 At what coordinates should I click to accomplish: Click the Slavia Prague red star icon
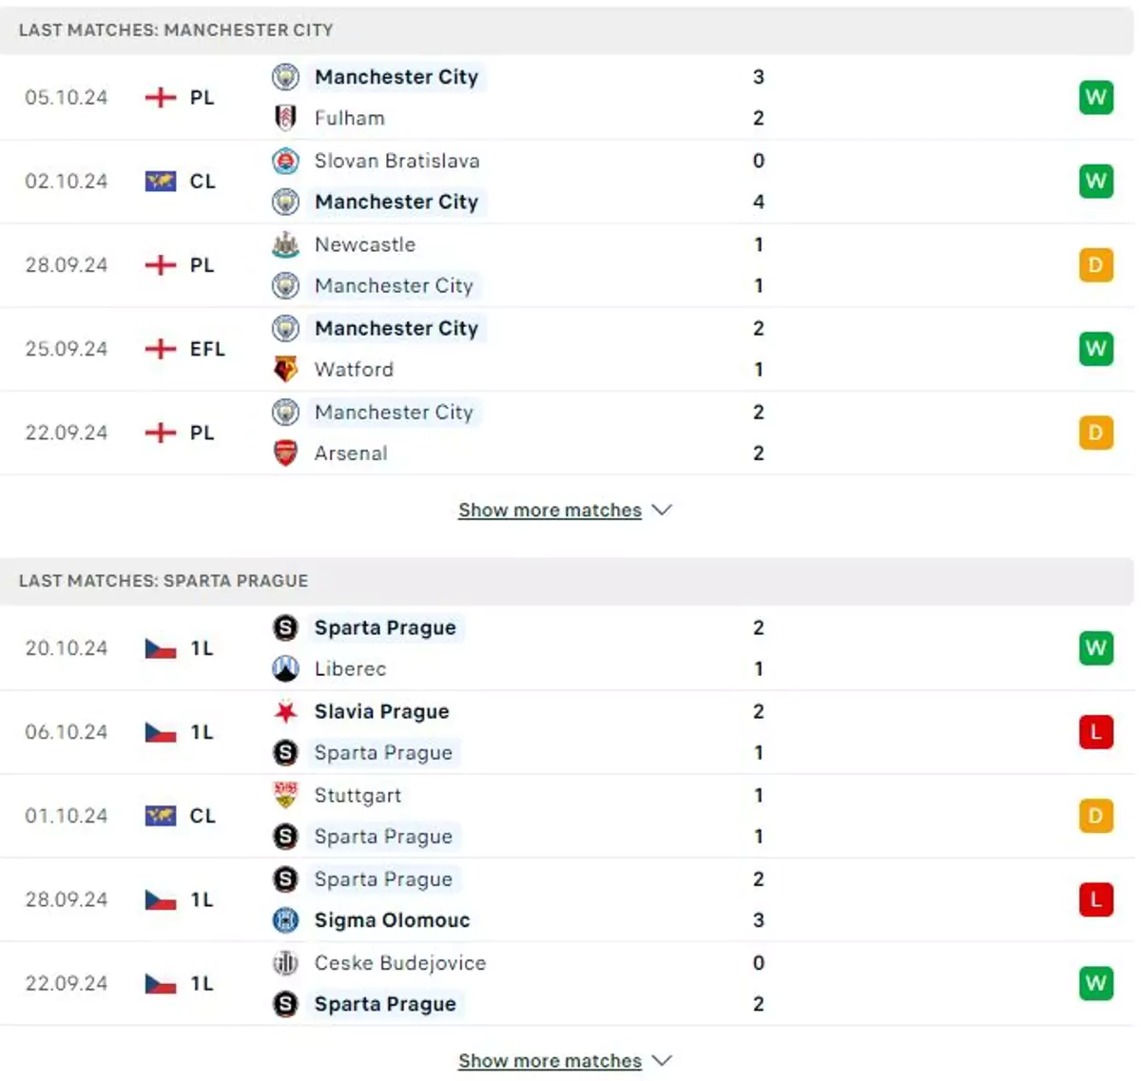(285, 711)
